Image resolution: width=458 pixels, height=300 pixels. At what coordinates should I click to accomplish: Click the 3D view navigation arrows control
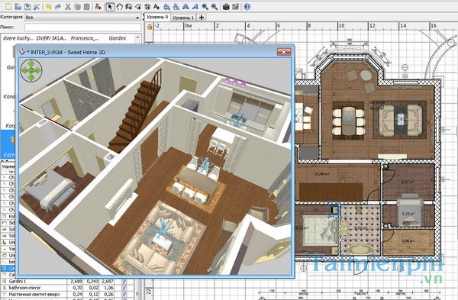pyautogui.click(x=31, y=70)
